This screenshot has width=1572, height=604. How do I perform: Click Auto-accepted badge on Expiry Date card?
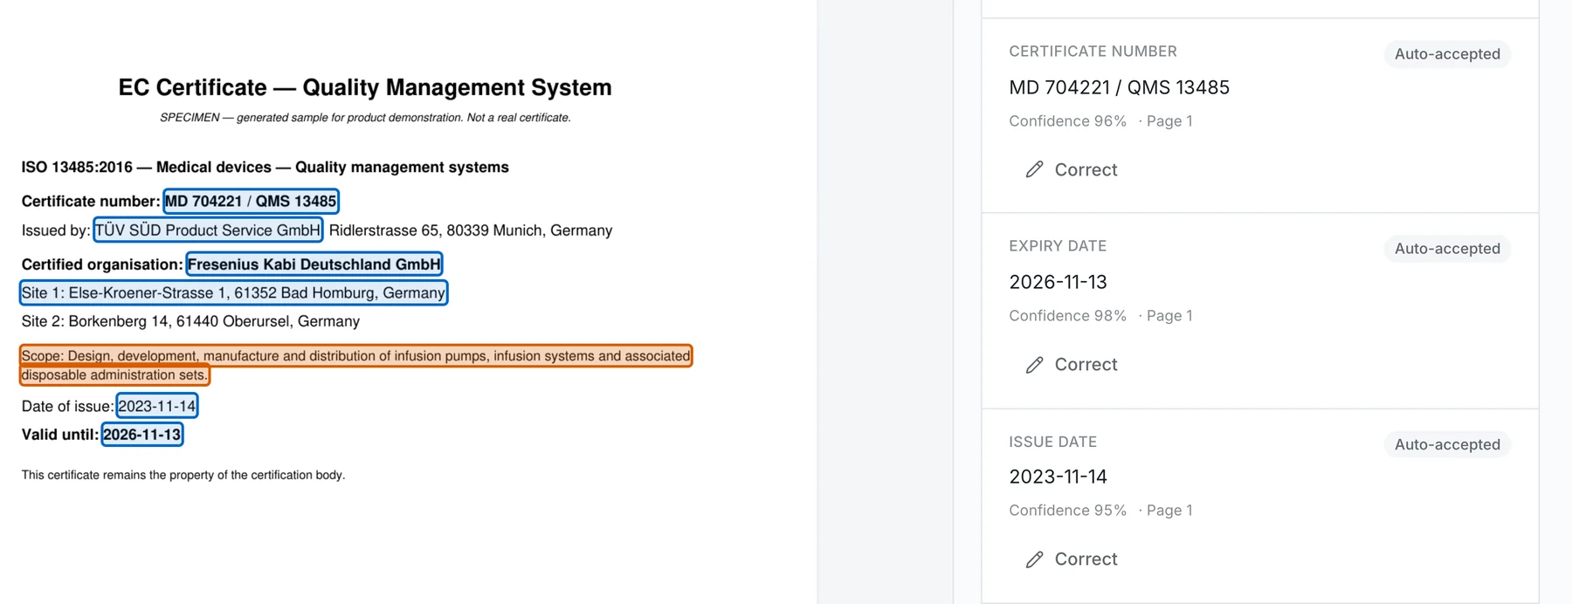point(1447,249)
